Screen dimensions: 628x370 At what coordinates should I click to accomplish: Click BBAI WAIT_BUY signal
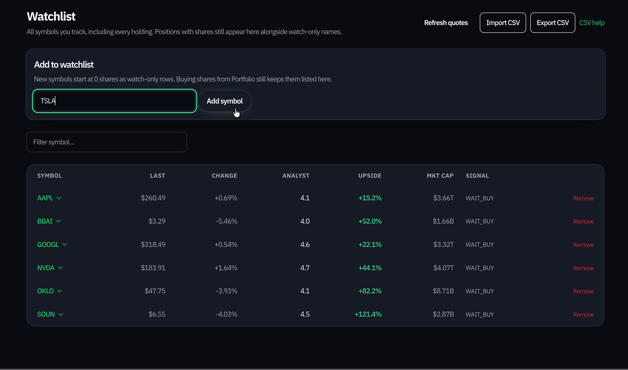point(480,221)
